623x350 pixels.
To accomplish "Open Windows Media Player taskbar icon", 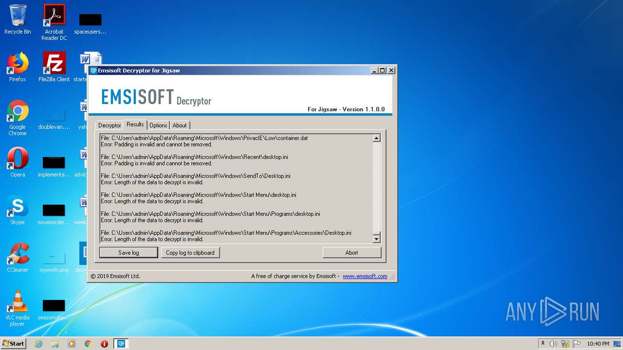I will [x=72, y=344].
